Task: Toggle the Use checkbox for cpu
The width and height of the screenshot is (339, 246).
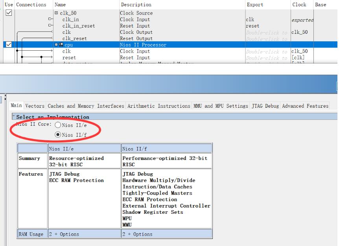Action: coord(9,44)
